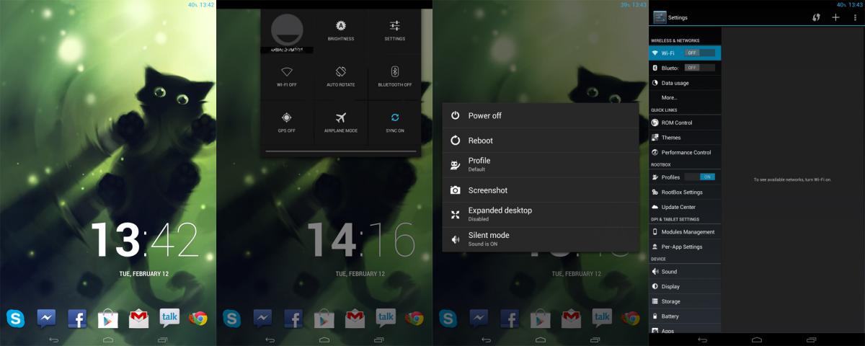Tap the home navigation button on the 13:42 home screen
The width and height of the screenshot is (865, 346).
click(108, 339)
